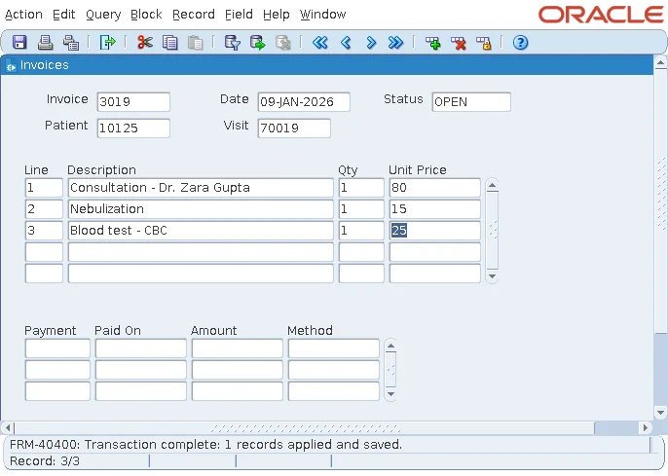The width and height of the screenshot is (668, 476).
Task: Click the Record: 3/3 status indicator
Action: click(45, 461)
